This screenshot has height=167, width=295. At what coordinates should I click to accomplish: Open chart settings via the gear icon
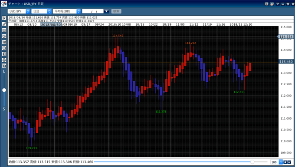pyautogui.click(x=266, y=4)
